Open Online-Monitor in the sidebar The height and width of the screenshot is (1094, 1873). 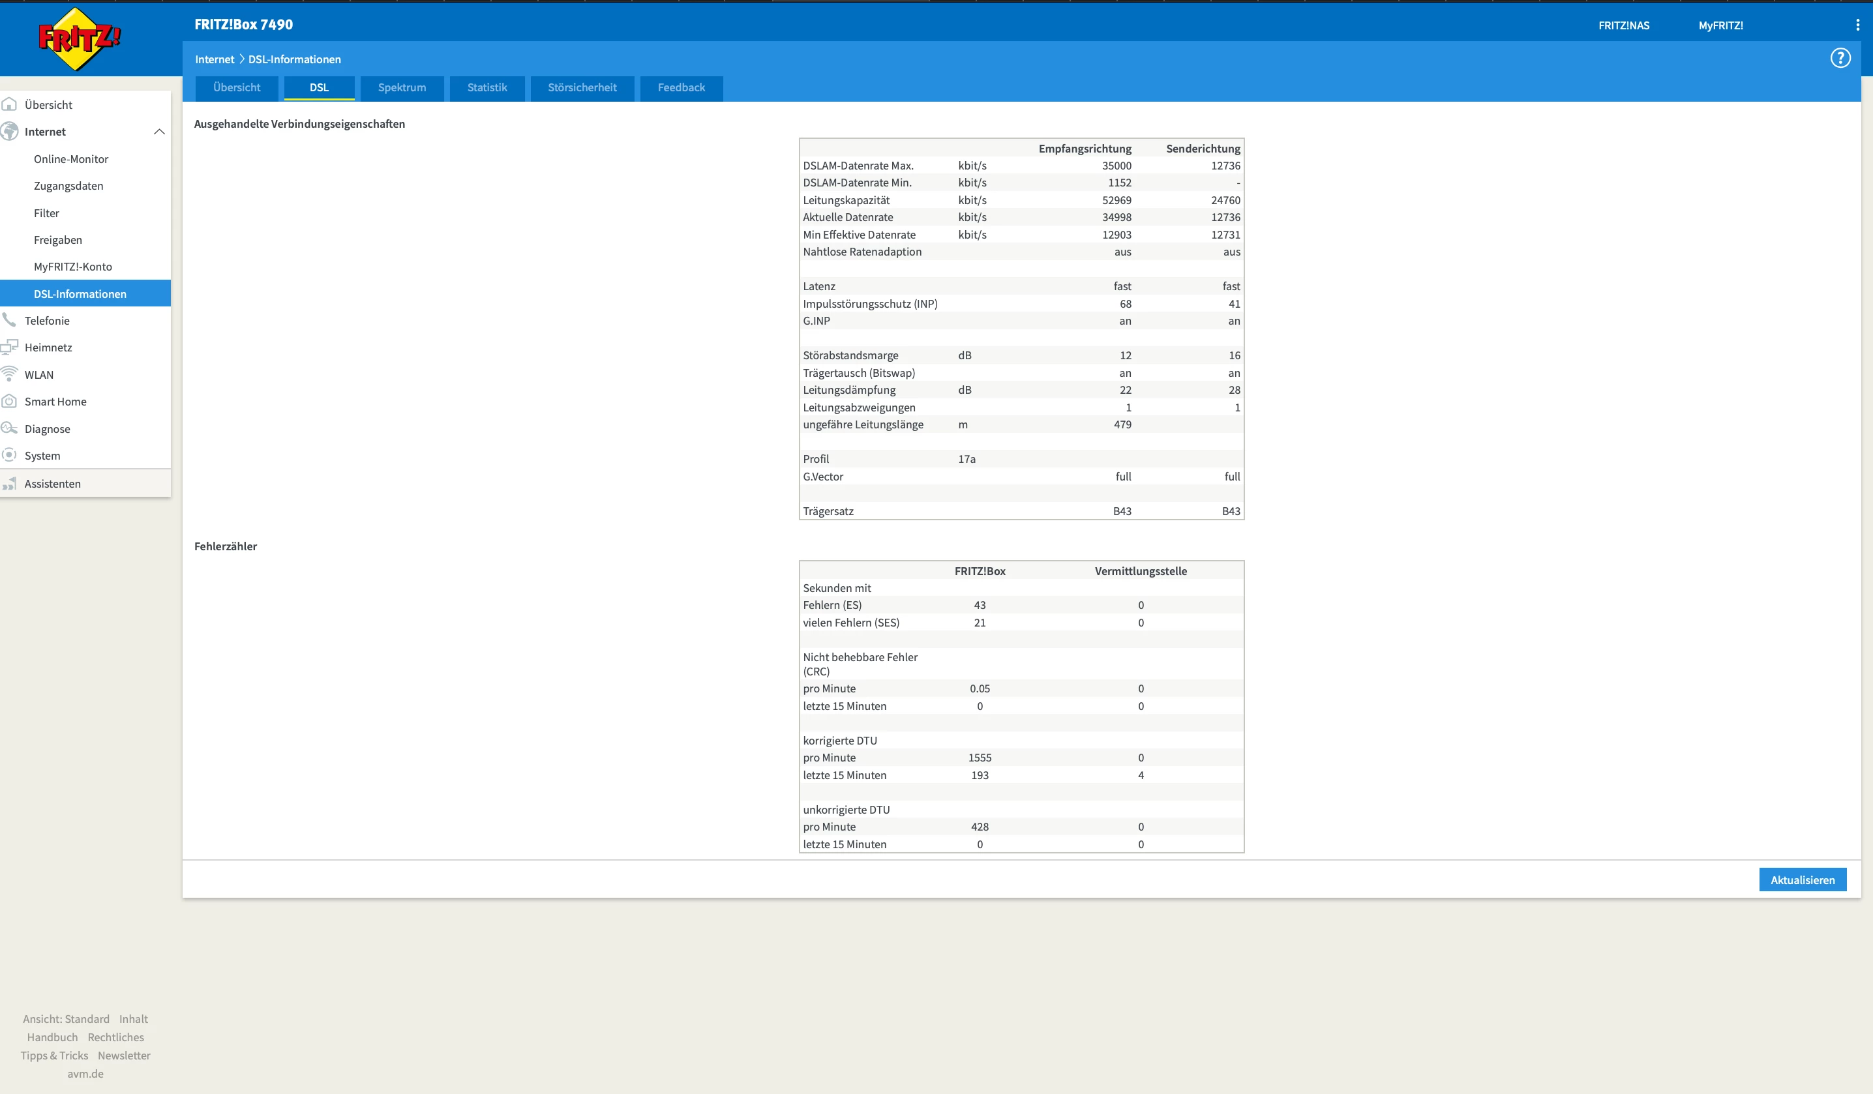tap(70, 159)
